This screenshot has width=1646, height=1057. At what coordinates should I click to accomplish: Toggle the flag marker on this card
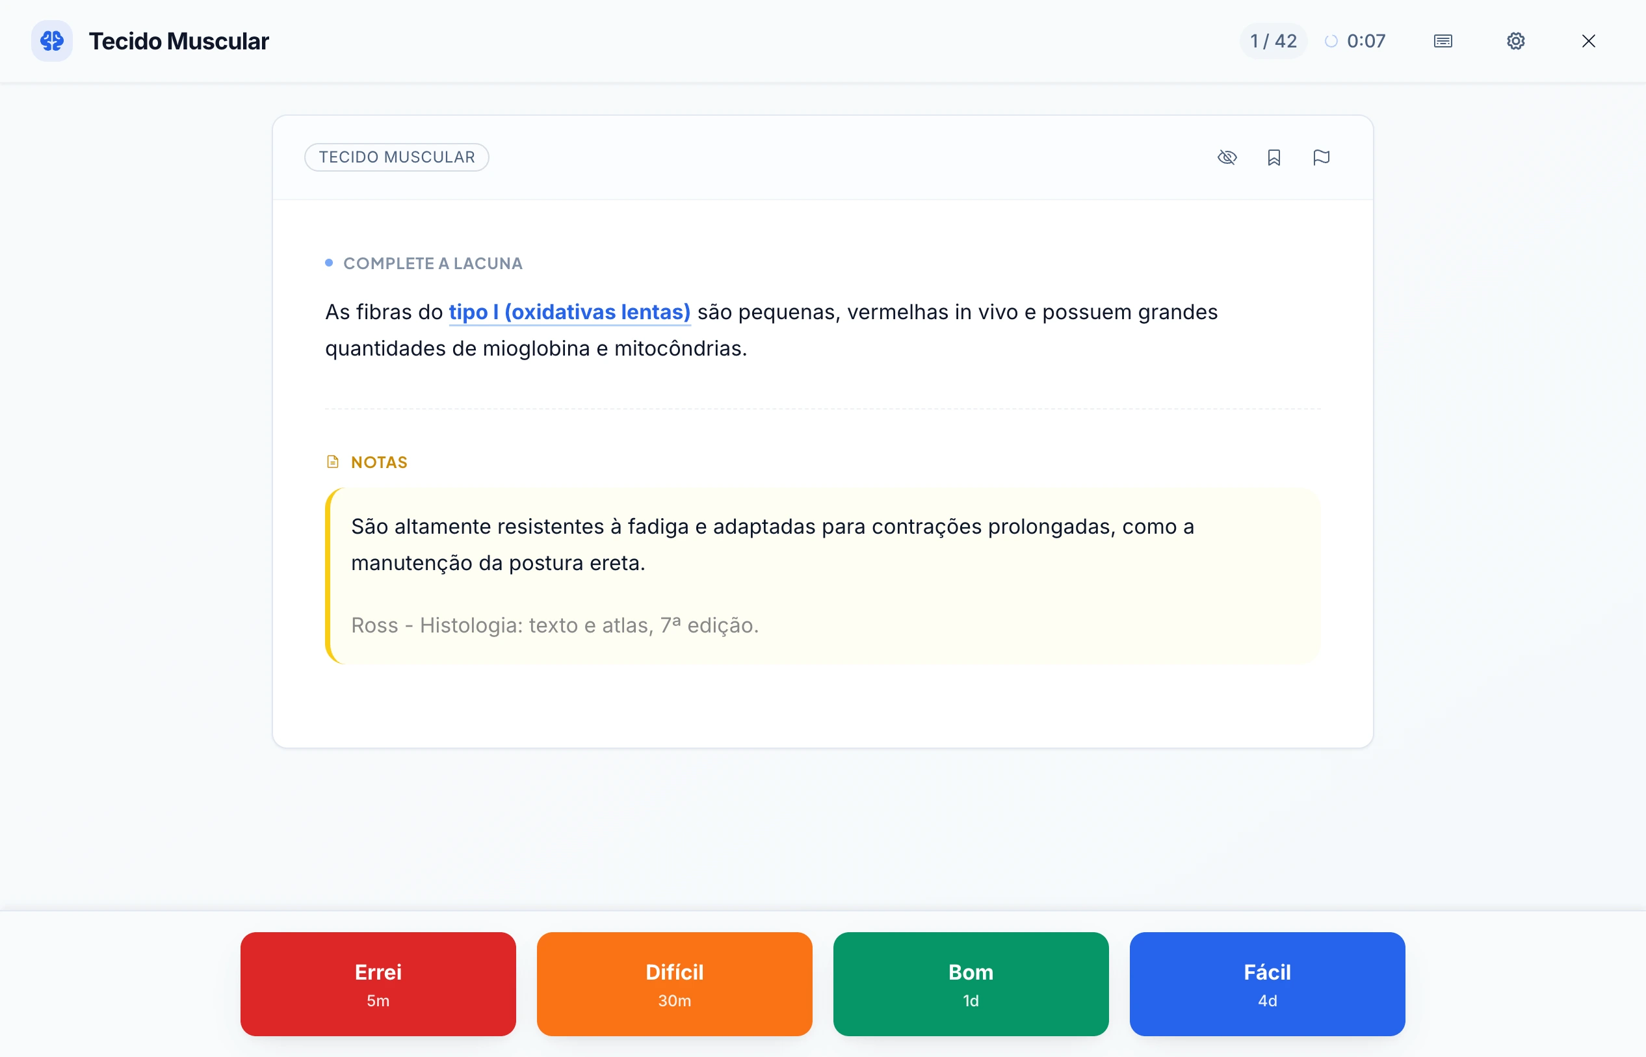point(1322,157)
